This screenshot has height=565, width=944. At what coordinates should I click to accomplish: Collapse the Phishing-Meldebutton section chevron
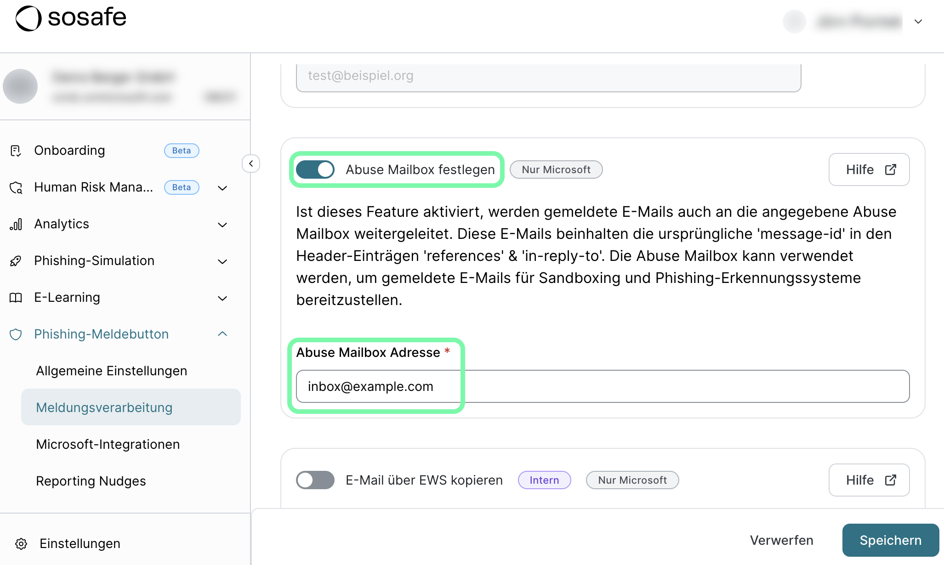click(x=222, y=334)
